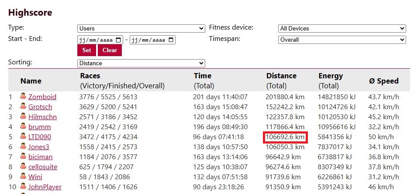Click the user avatar icon beside LTD090
Viewport: 414px width, 194px height.
coord(23,136)
